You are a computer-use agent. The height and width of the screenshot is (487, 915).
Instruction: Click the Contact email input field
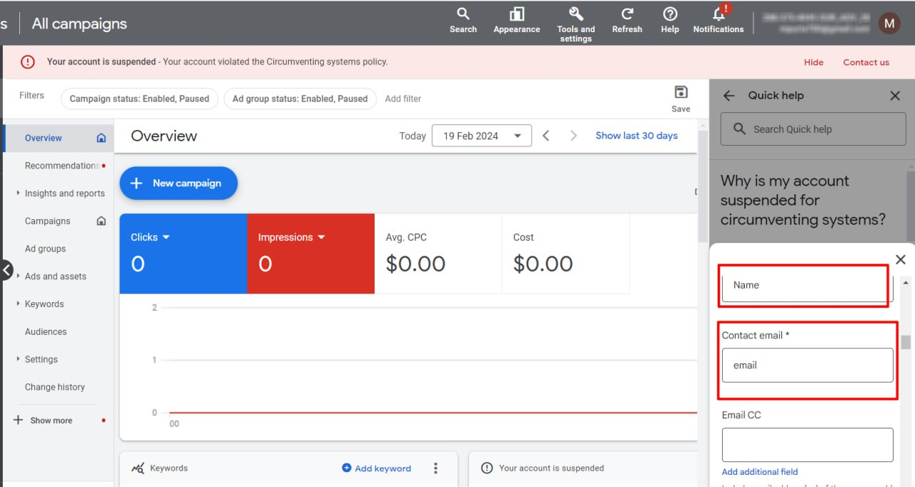click(807, 365)
